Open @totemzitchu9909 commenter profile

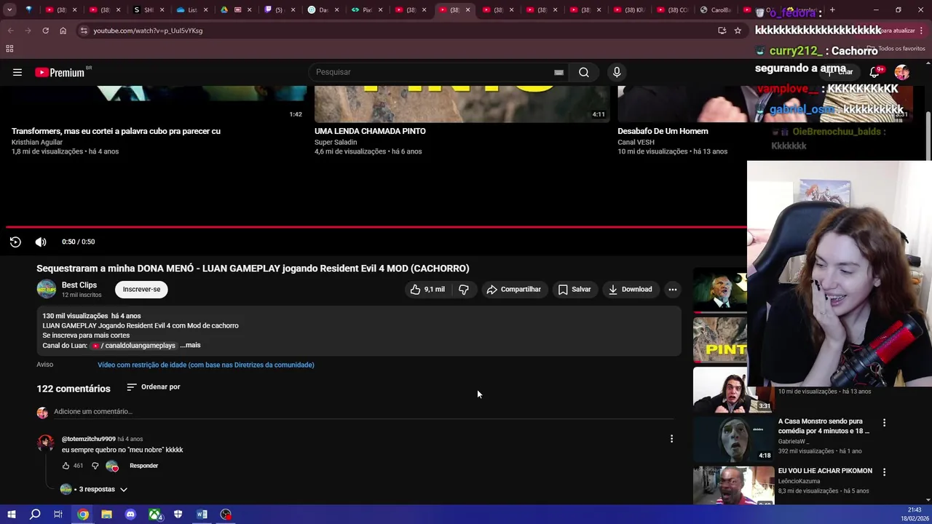pos(89,439)
